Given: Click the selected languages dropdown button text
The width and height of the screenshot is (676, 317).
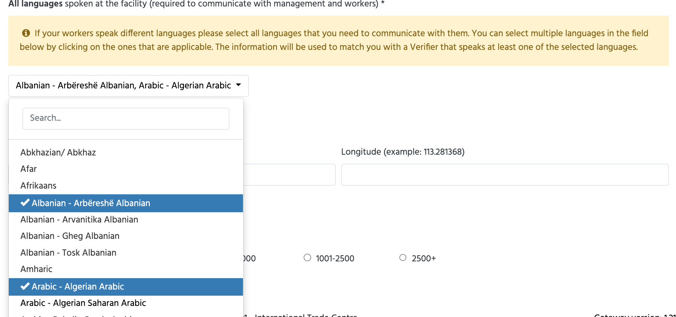Looking at the screenshot, I should point(123,85).
